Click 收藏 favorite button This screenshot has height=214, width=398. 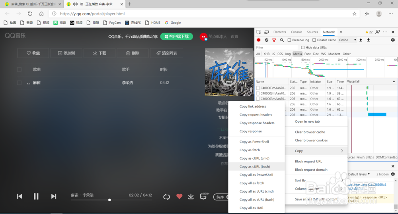[33, 53]
